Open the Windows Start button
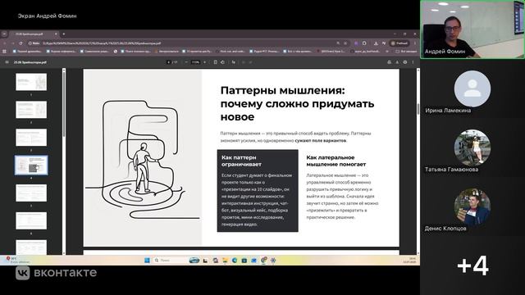Viewport: 525px width, 295px height. (147, 261)
